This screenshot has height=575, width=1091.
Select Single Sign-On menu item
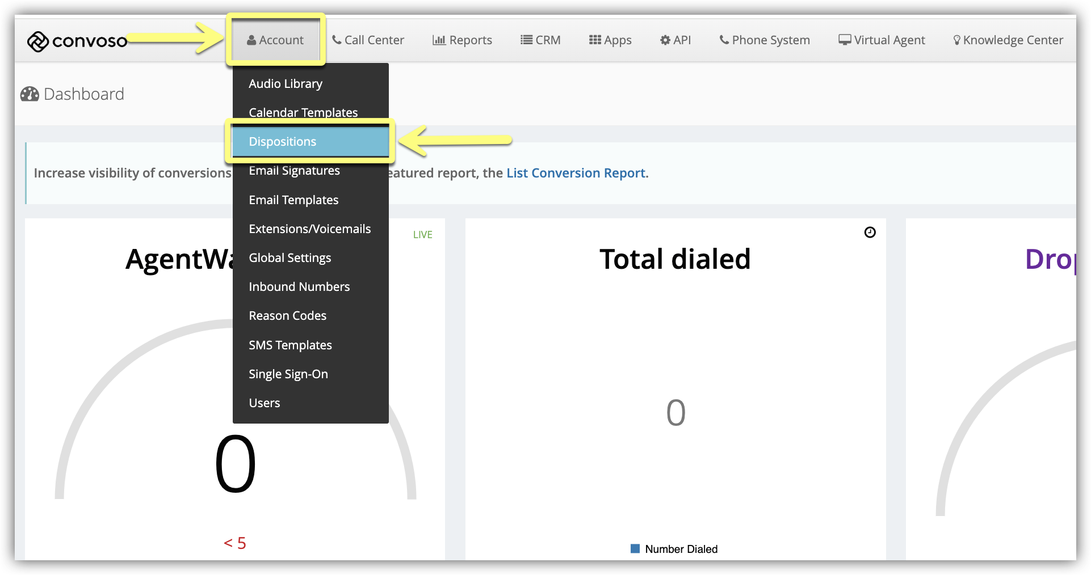click(310, 374)
